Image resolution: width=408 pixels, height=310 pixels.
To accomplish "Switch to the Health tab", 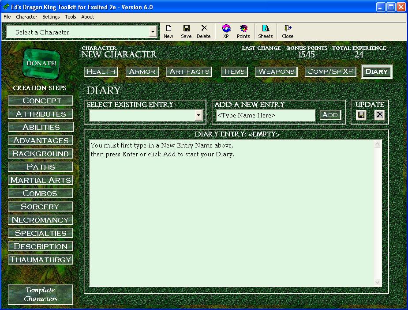I will 101,72.
